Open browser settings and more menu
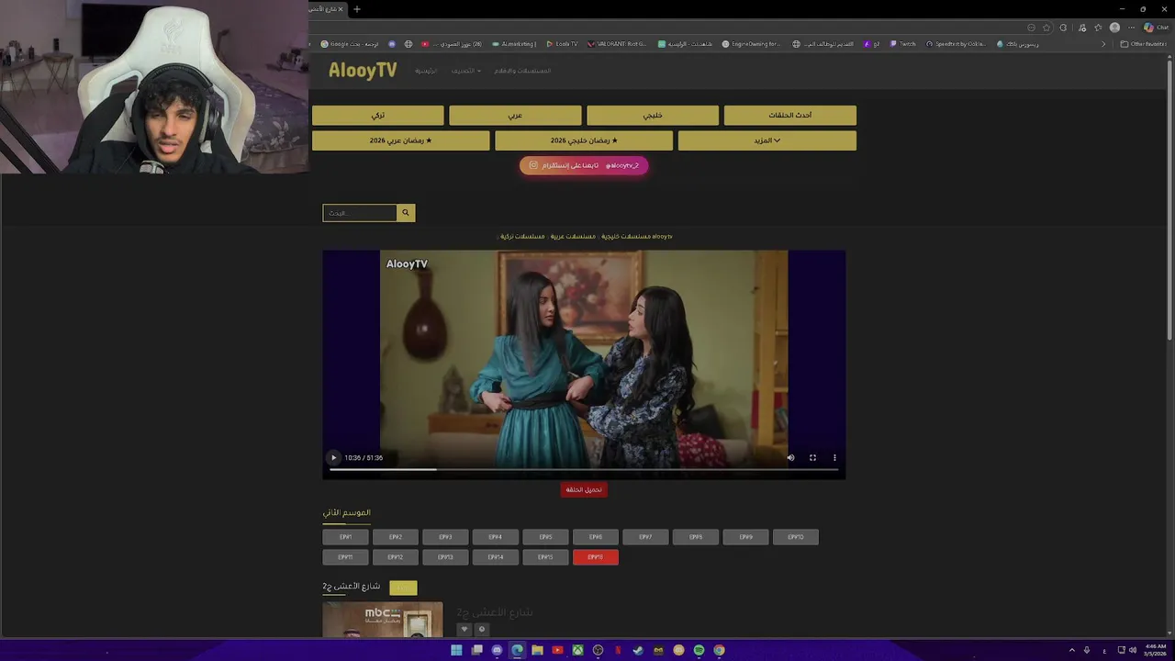Viewport: 1175px width, 661px height. [x=1131, y=28]
